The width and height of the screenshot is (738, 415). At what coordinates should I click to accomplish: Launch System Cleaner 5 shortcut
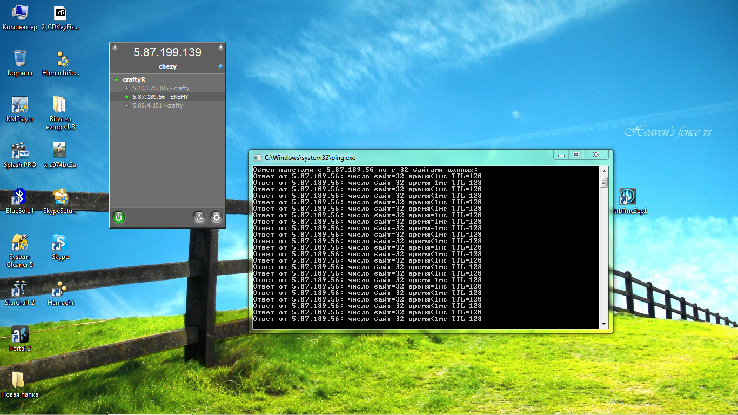(x=20, y=251)
